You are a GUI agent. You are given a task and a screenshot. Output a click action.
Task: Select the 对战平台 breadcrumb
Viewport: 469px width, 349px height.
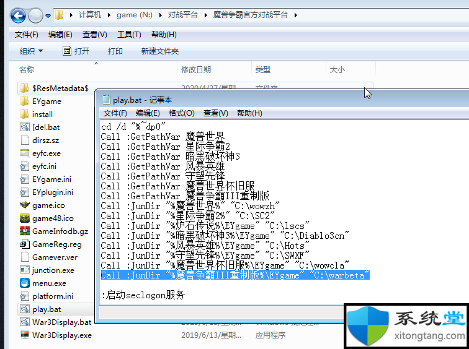[183, 15]
